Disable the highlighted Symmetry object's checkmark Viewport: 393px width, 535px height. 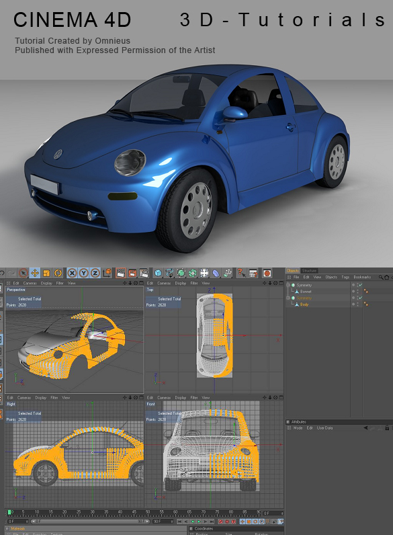tap(361, 298)
